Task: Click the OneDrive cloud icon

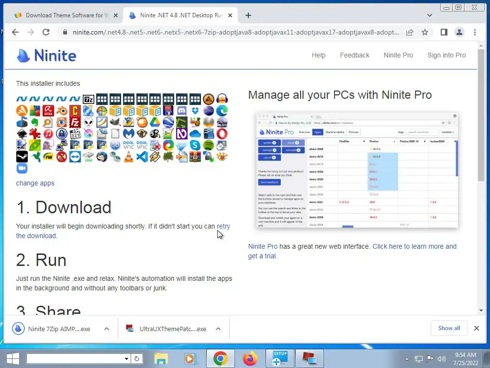Action: tap(195, 134)
